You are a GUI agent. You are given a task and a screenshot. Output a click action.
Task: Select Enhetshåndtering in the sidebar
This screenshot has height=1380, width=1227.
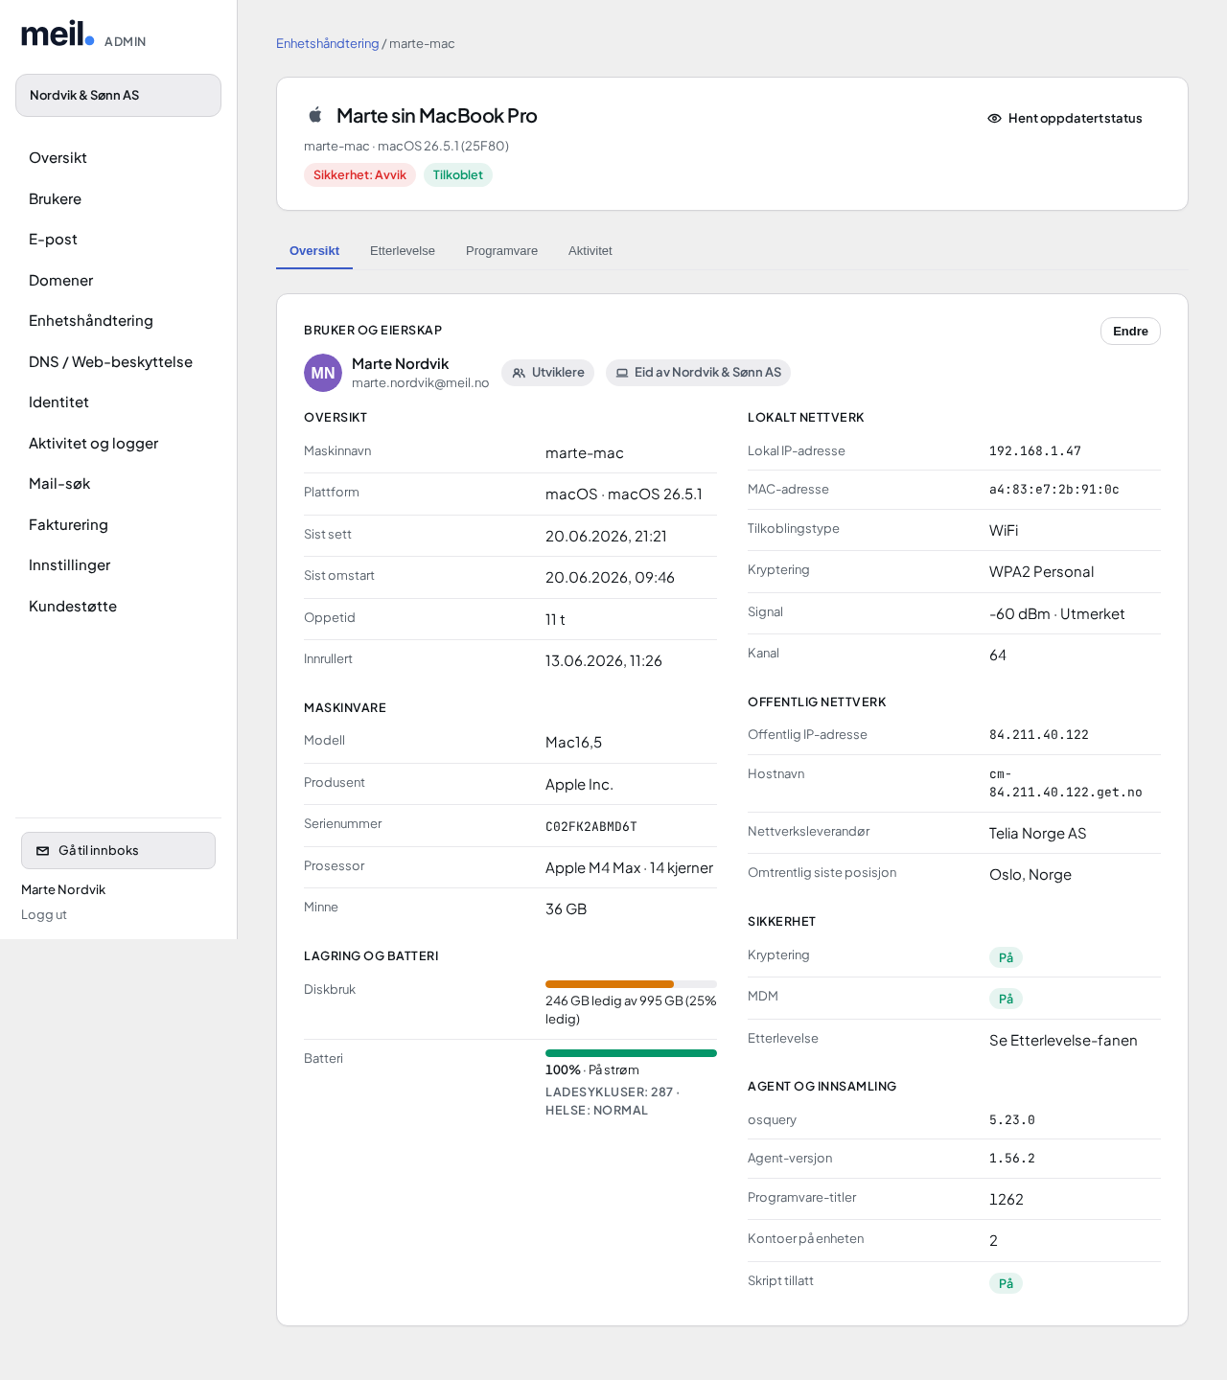(x=118, y=321)
